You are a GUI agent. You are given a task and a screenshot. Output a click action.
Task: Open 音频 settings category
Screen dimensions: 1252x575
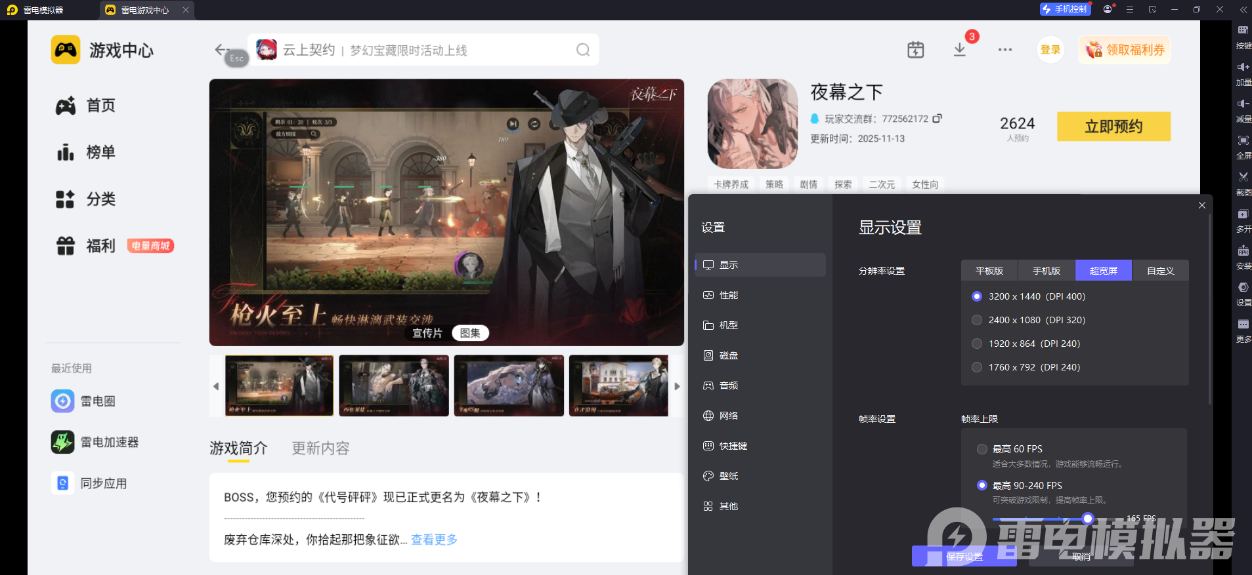click(760, 386)
